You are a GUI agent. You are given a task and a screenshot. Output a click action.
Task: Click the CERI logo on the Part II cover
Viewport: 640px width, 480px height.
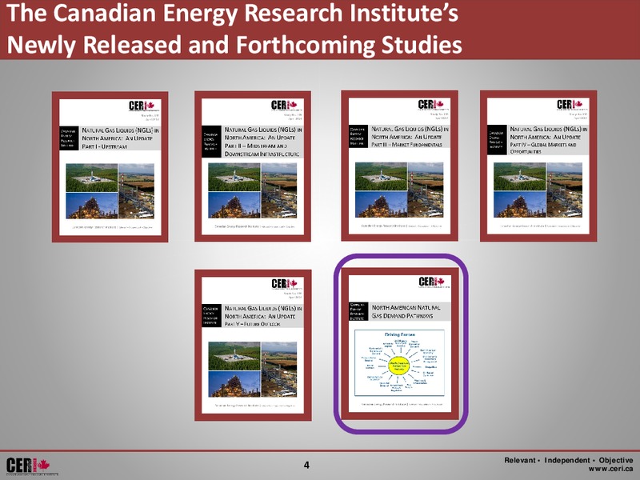tap(286, 106)
